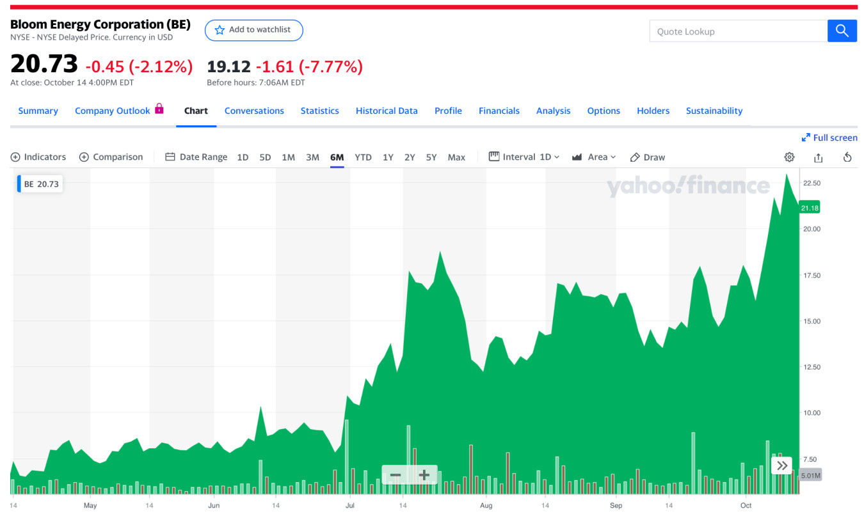Select the 3M time range
This screenshot has width=864, height=516.
coord(312,157)
